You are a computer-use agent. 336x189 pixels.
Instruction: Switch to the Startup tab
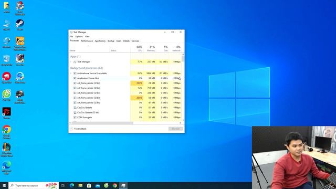tap(111, 41)
